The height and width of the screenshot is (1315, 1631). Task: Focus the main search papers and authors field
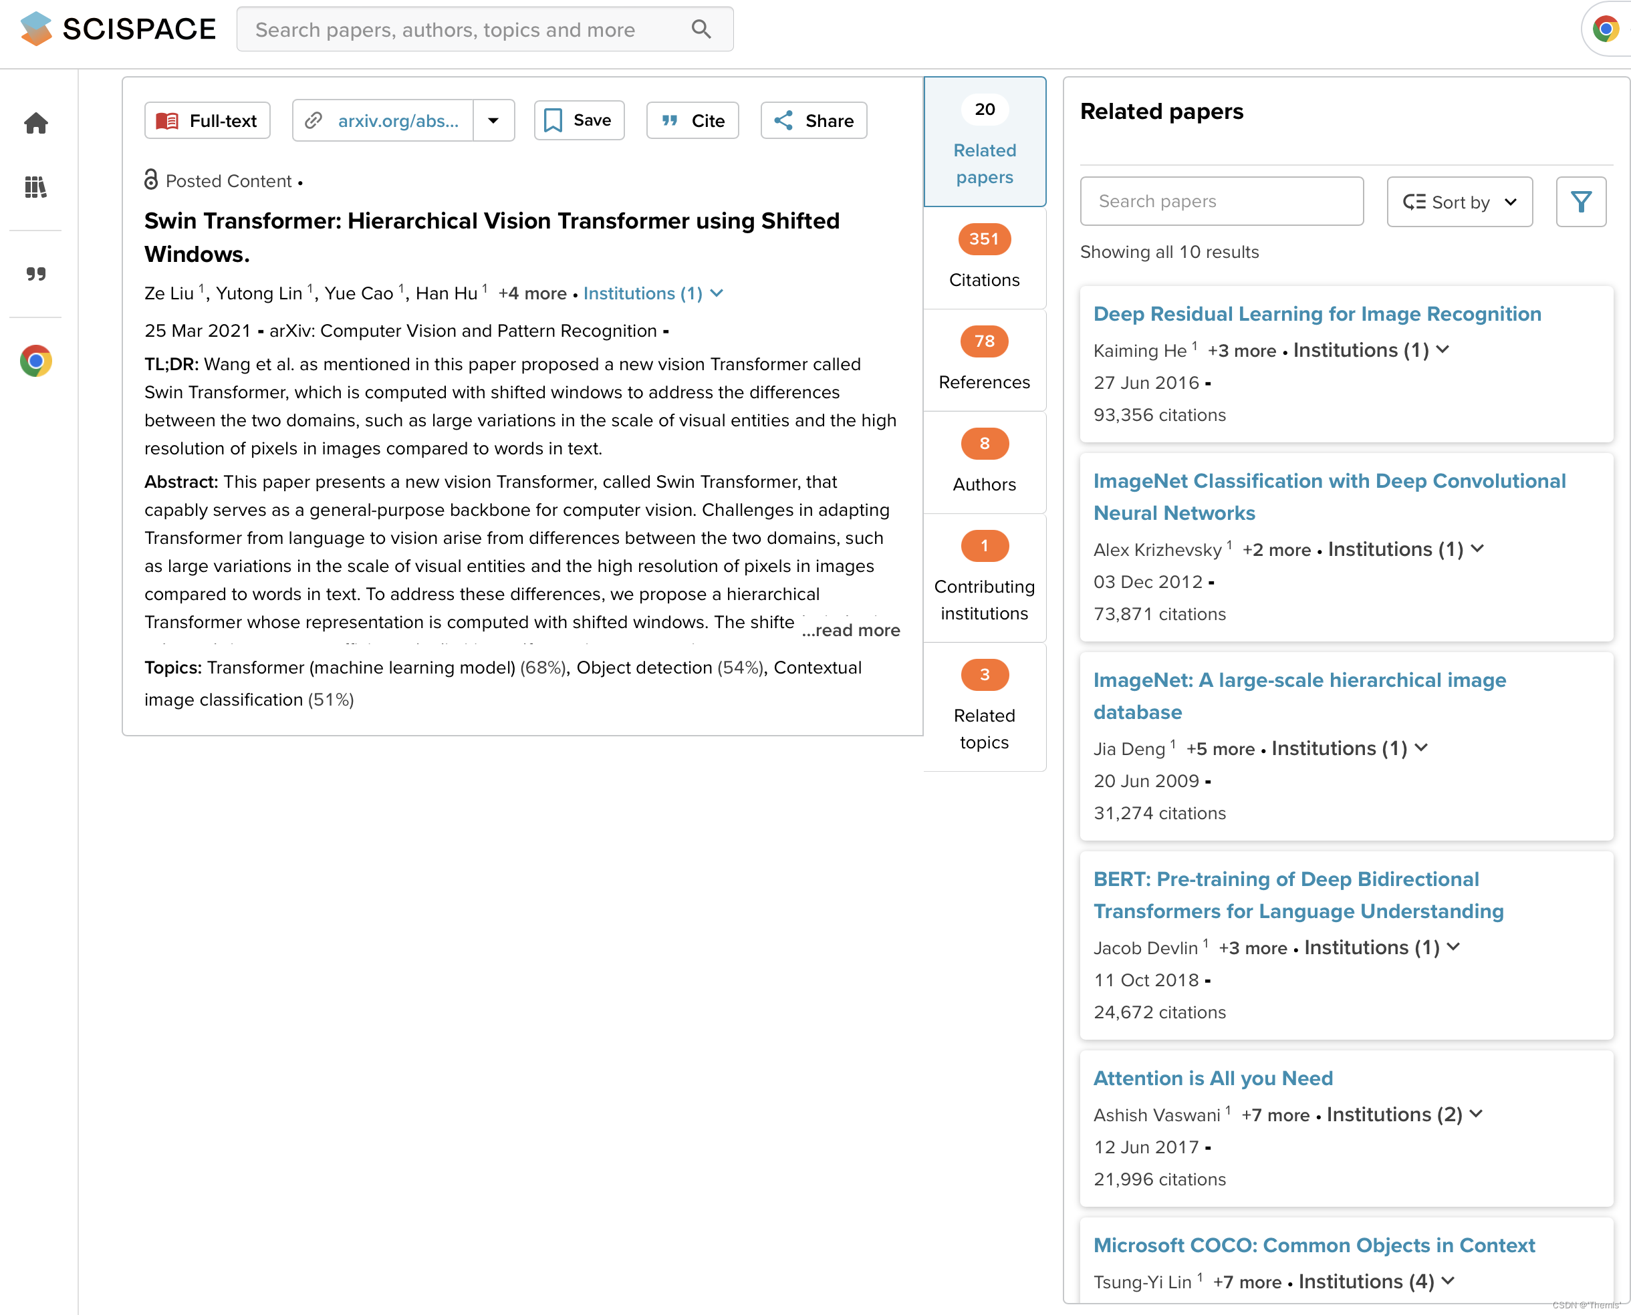pyautogui.click(x=485, y=29)
